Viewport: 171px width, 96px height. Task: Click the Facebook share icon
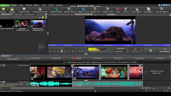click(x=162, y=5)
